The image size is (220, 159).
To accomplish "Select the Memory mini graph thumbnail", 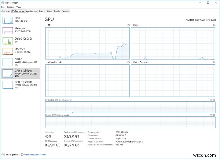I will pyautogui.click(x=8, y=30).
